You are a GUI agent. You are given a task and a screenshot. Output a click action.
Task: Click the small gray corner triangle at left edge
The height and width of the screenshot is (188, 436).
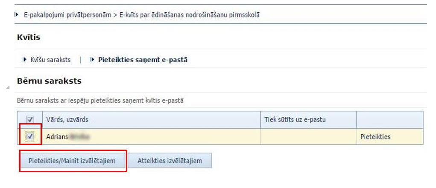click(8, 87)
